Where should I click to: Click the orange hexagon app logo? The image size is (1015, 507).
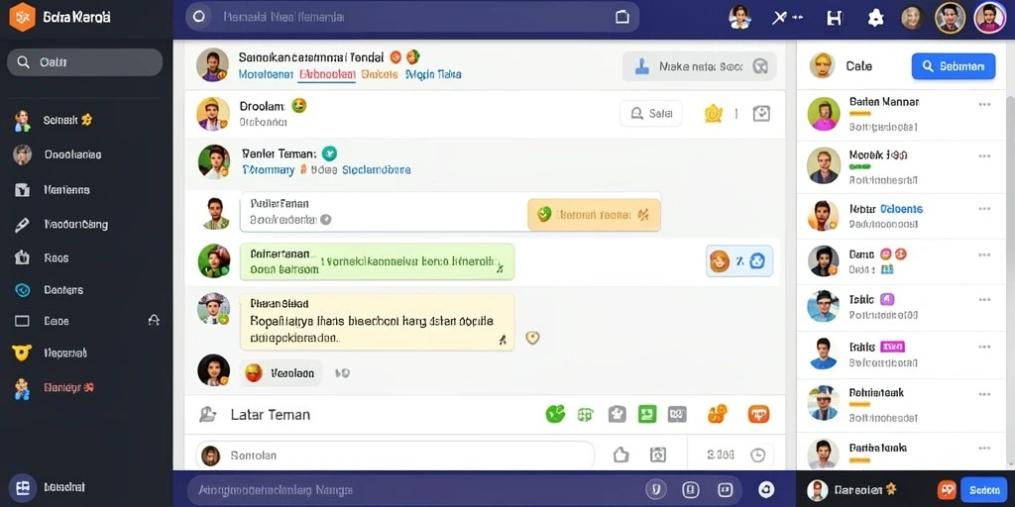coord(22,17)
